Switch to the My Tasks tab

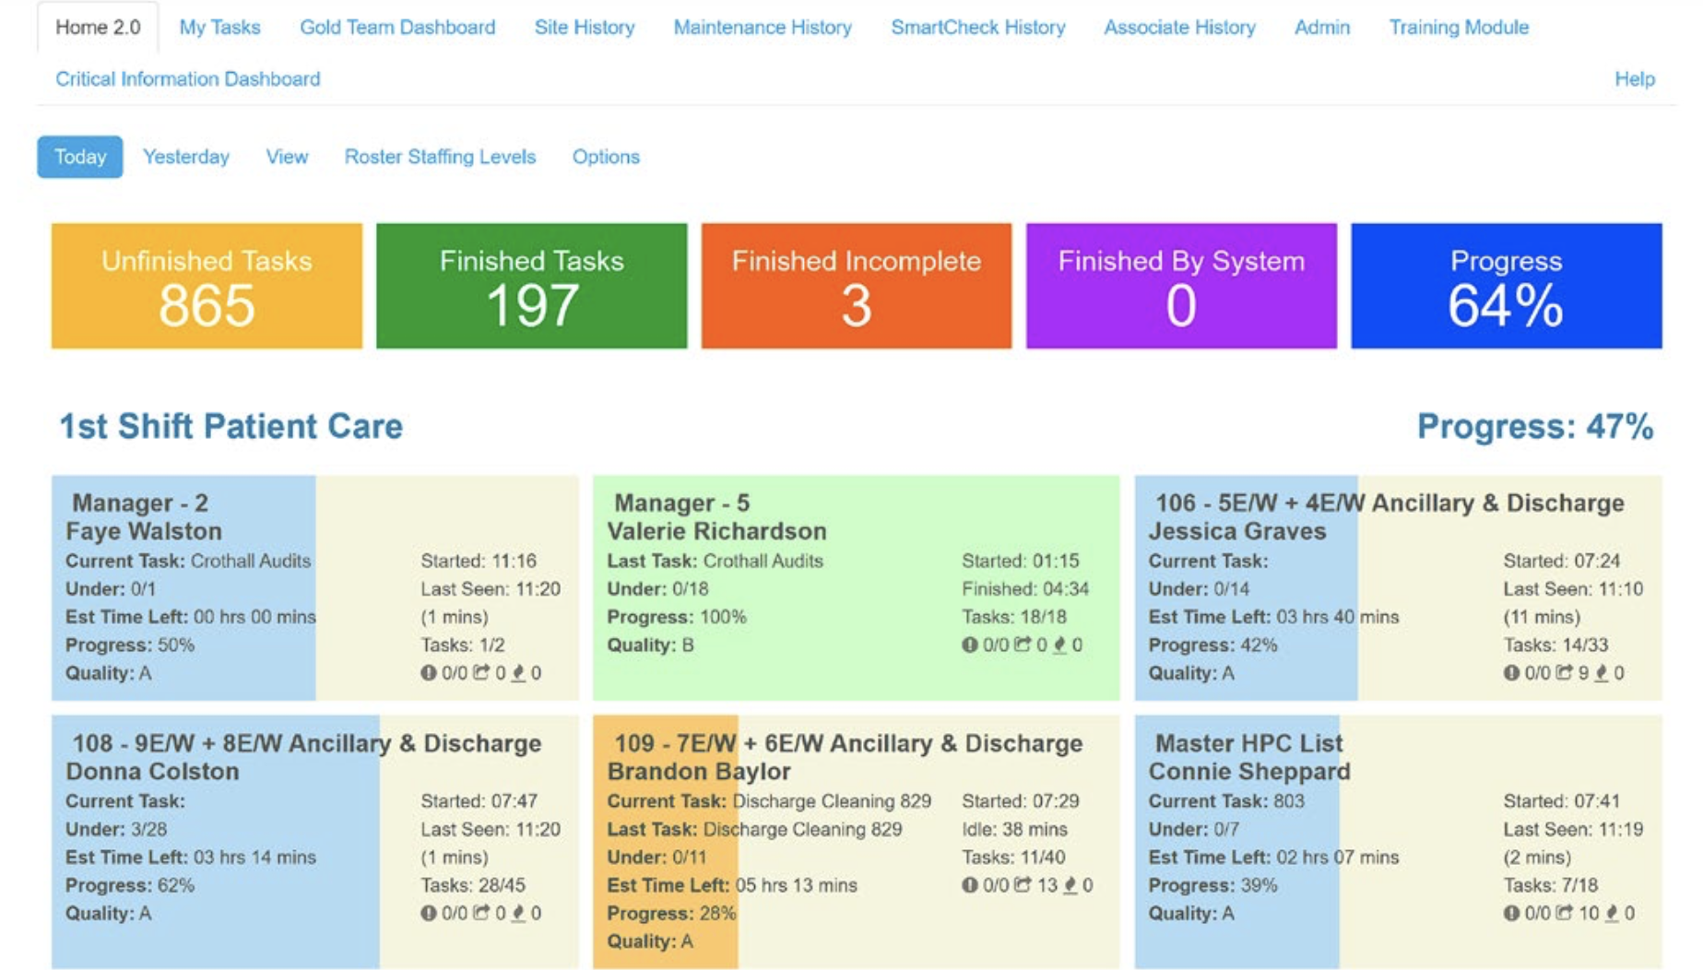(220, 28)
